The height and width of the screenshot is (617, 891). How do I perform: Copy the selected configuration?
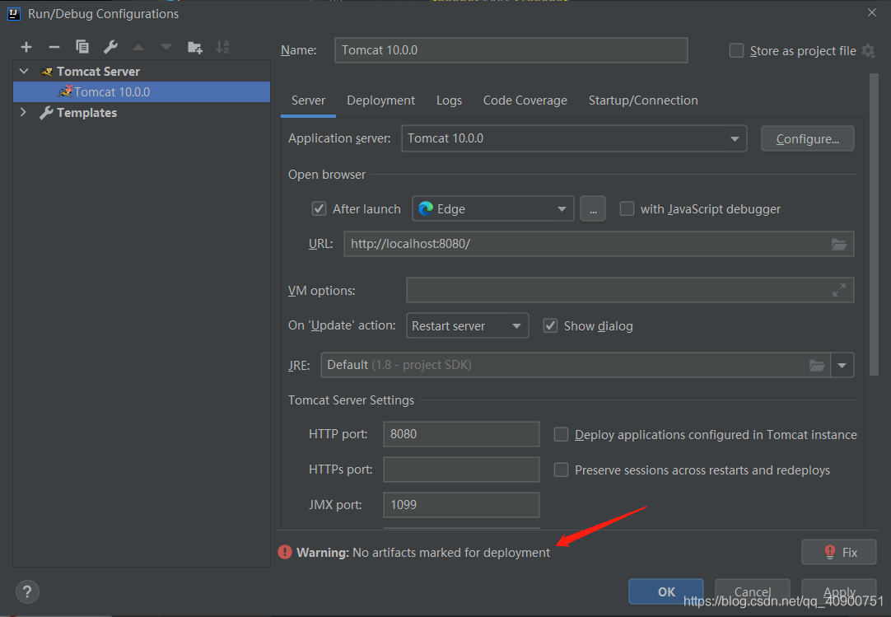[x=82, y=47]
